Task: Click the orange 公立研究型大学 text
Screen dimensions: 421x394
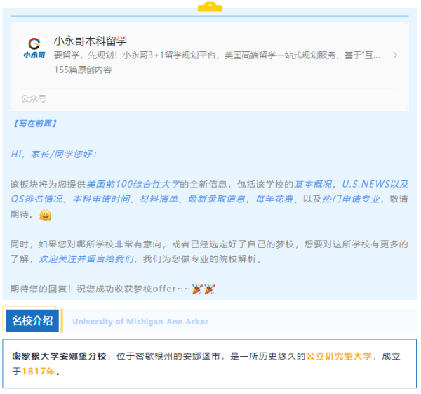Action: 339,356
